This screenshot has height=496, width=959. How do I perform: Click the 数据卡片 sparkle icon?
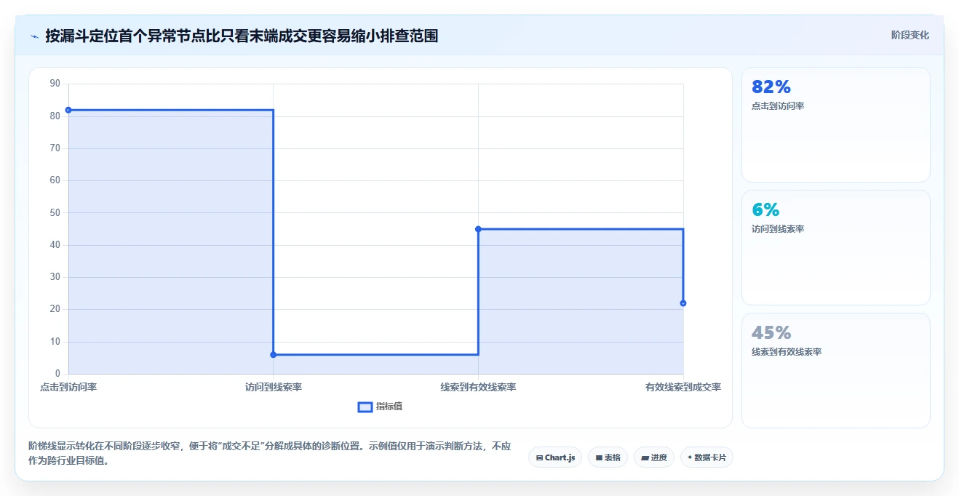pos(690,457)
